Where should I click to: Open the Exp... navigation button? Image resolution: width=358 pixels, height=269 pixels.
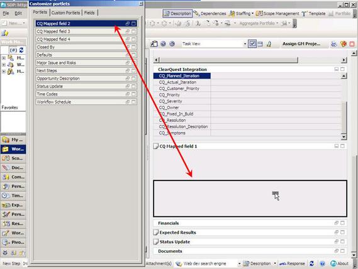coord(13,205)
